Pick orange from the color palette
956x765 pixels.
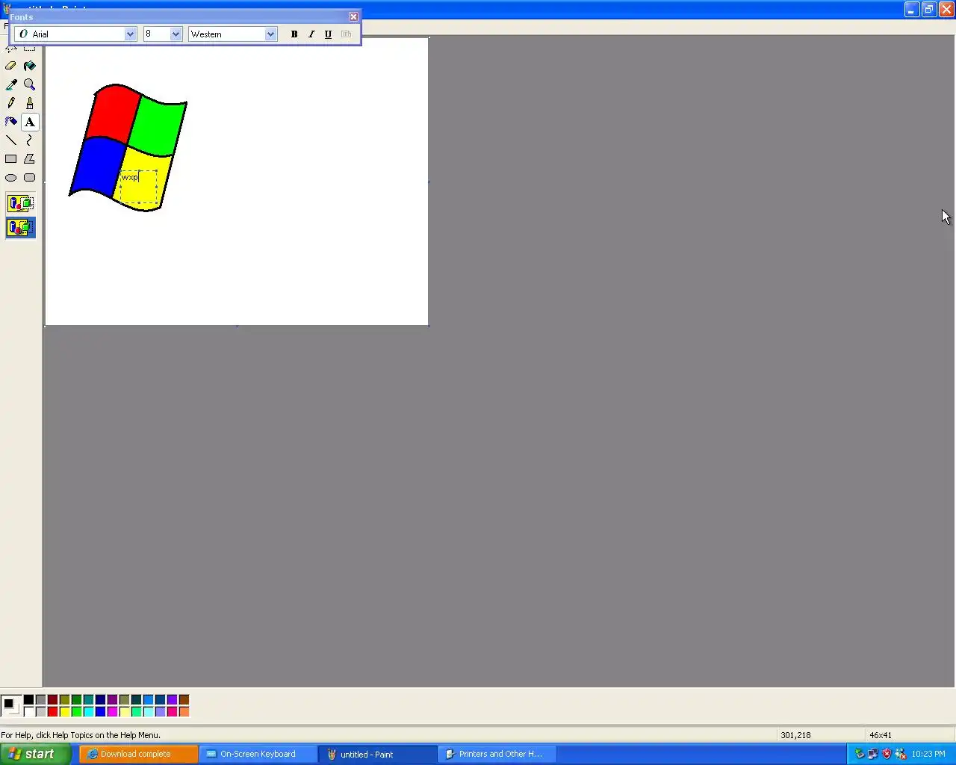click(184, 711)
